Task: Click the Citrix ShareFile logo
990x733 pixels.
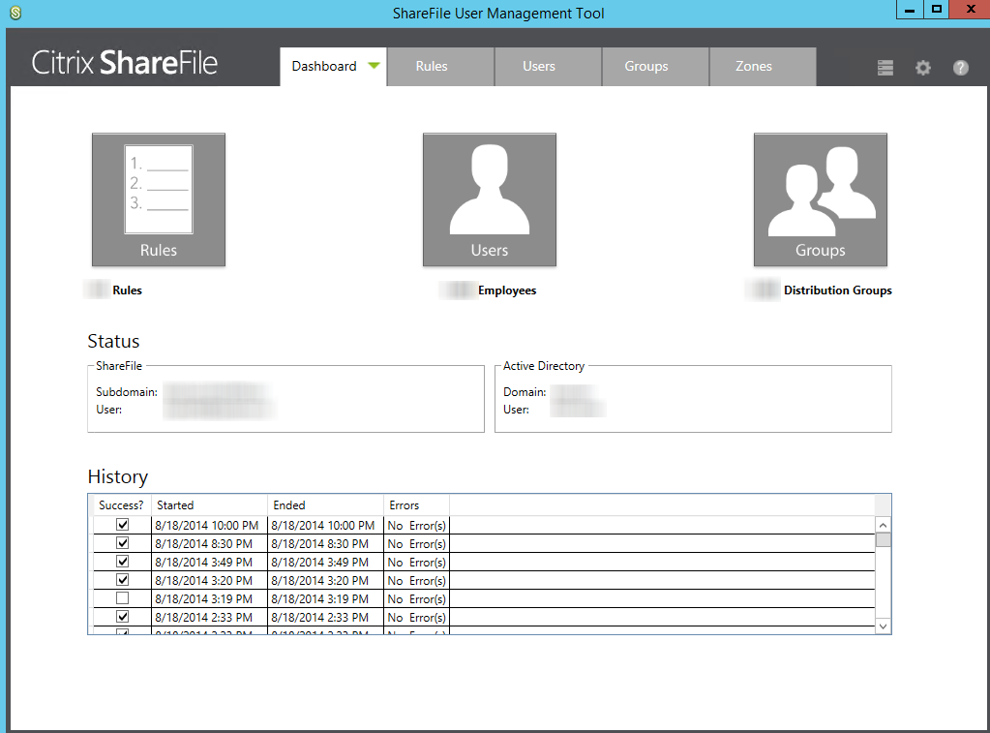Action: (125, 63)
